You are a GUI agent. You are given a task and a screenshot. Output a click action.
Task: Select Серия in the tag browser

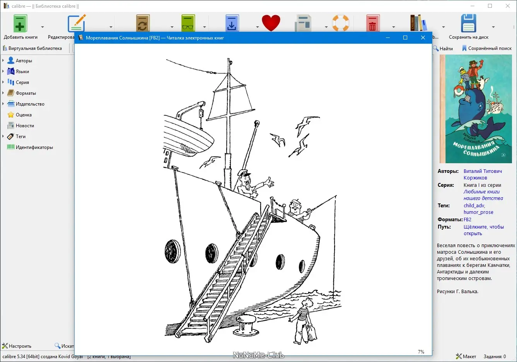point(22,82)
